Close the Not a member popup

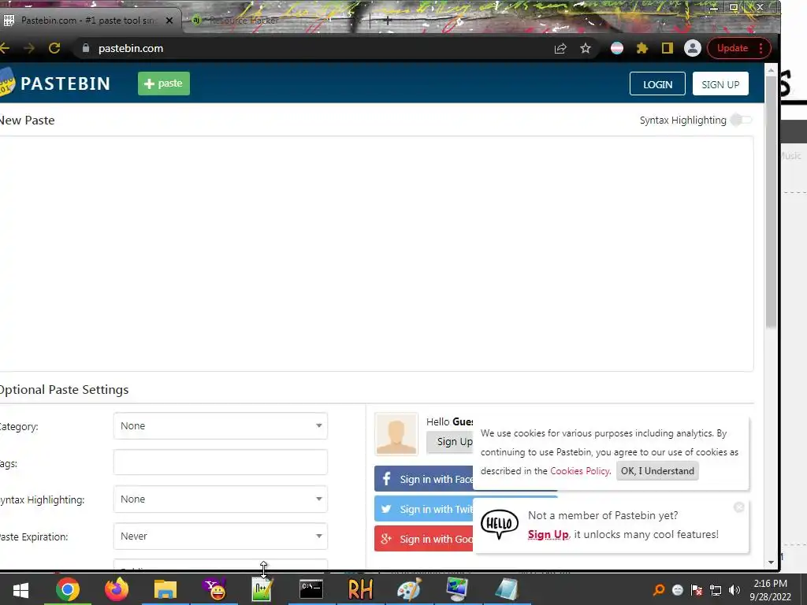point(739,507)
